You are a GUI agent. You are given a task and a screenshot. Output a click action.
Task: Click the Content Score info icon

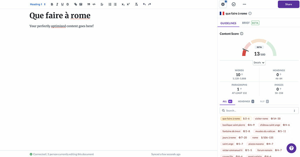click(242, 34)
